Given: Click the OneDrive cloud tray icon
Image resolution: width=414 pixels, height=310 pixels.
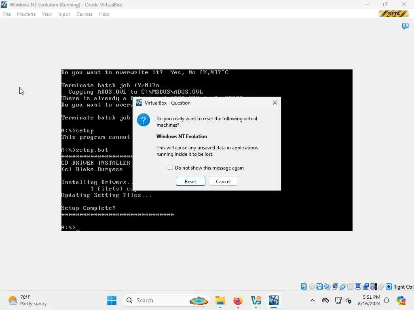Looking at the screenshot, I should coord(325,300).
